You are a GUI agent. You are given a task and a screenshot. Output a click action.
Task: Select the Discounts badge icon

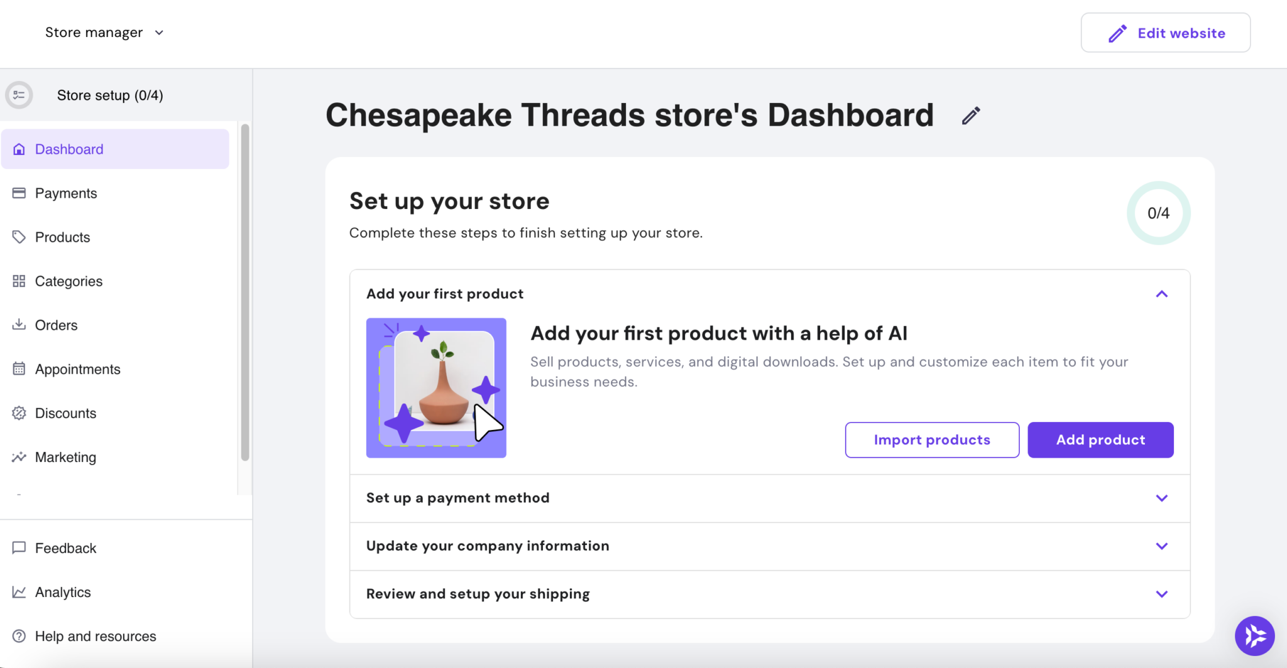(19, 412)
